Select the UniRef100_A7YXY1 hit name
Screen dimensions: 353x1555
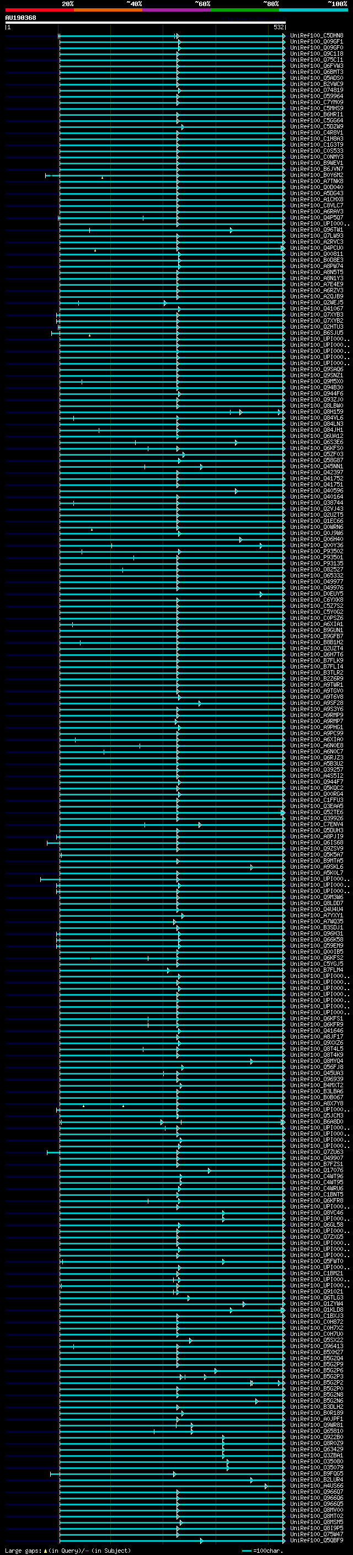point(317,915)
